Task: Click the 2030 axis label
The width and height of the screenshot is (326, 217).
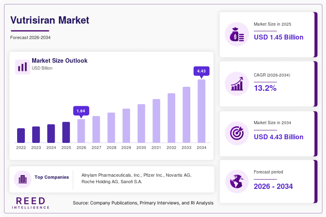Action: click(x=141, y=148)
